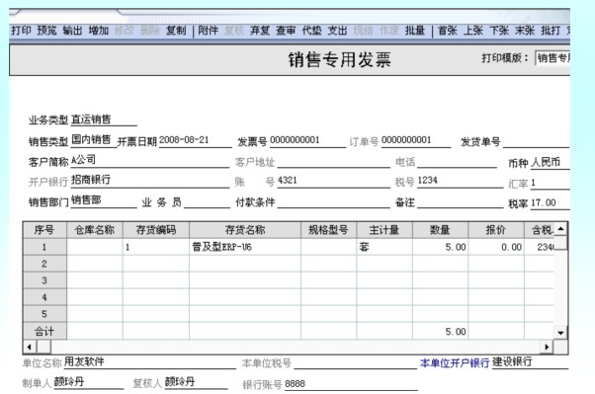Click the empty 电话 field
This screenshot has width=595, height=394.
pyautogui.click(x=457, y=161)
